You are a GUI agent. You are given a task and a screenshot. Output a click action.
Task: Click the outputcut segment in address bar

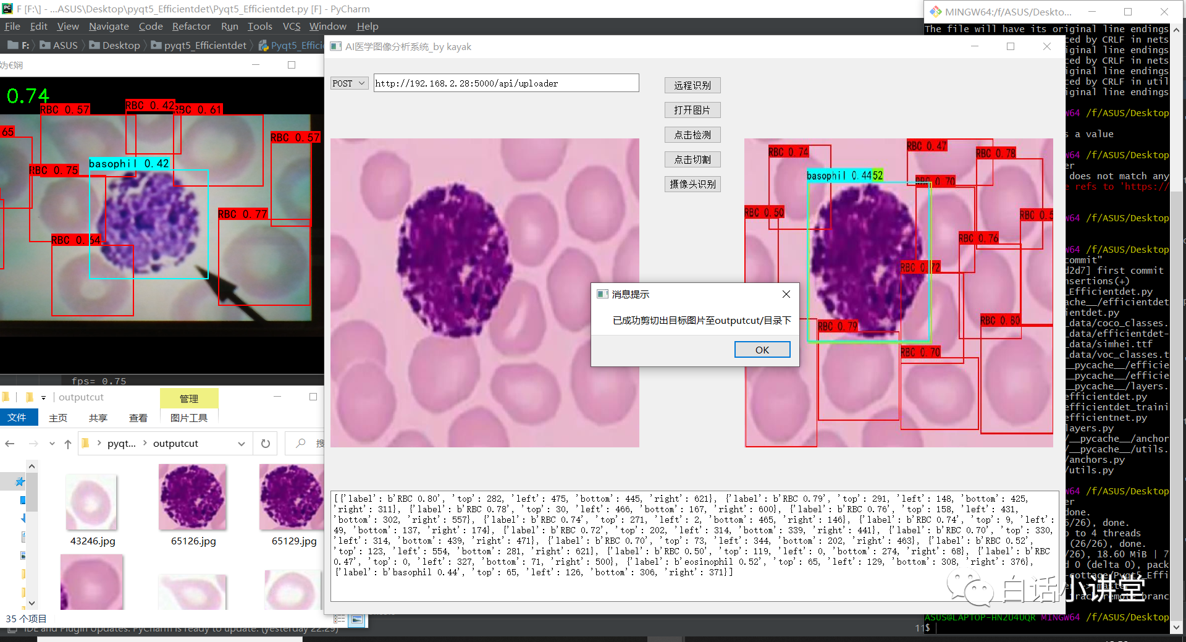(175, 444)
